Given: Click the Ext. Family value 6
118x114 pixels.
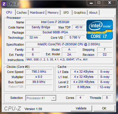Looking at the screenshot, I should 33,54.
